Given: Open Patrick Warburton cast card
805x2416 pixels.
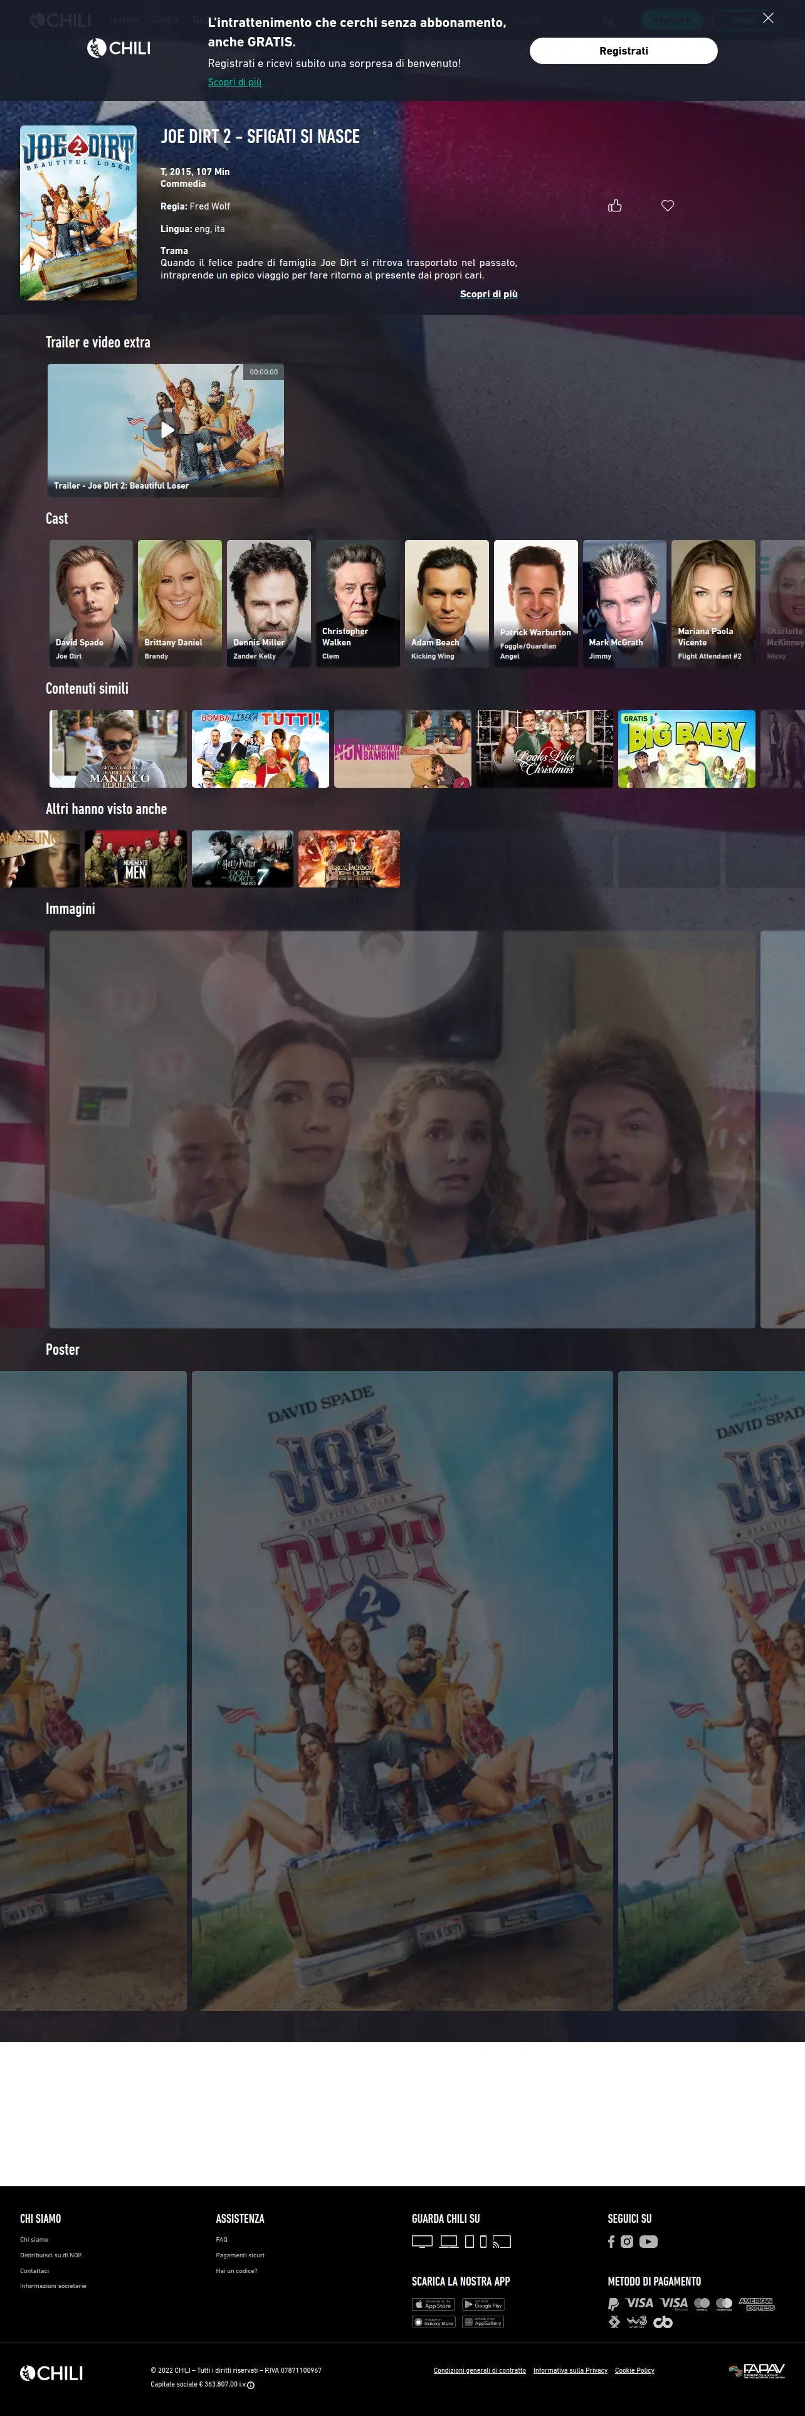Looking at the screenshot, I should (x=536, y=603).
